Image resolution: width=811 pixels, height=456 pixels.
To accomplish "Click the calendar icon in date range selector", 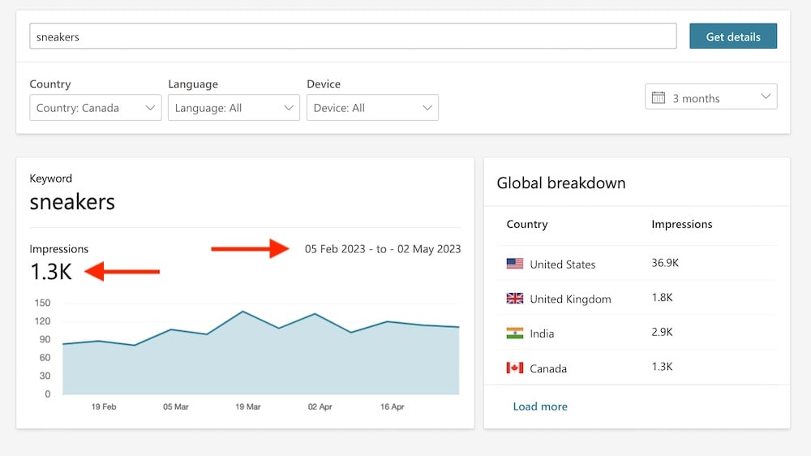I will [x=659, y=97].
